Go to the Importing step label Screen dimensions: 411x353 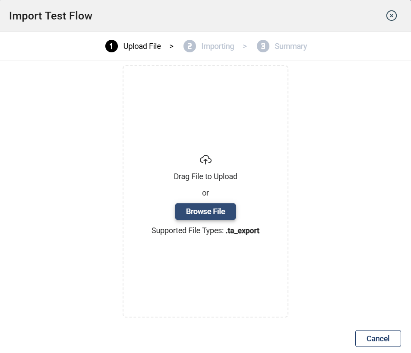tap(218, 46)
